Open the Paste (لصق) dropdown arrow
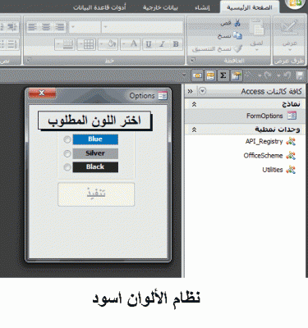The height and width of the screenshot is (328, 308). [256, 50]
